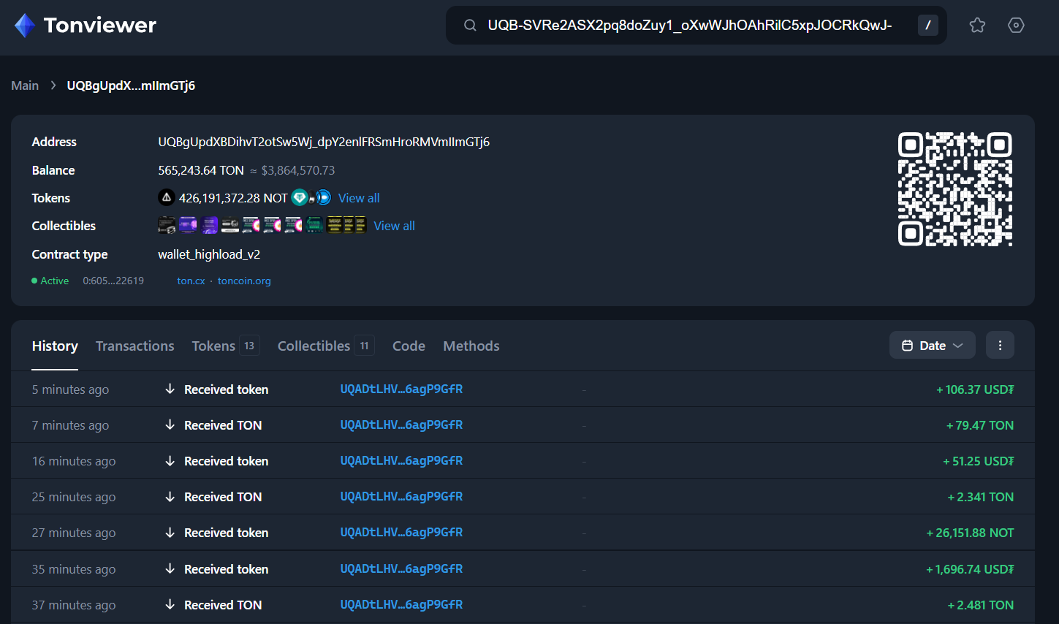Viewport: 1059px width, 624px height.
Task: Click the 565,243.64 TON balance value
Action: point(201,170)
